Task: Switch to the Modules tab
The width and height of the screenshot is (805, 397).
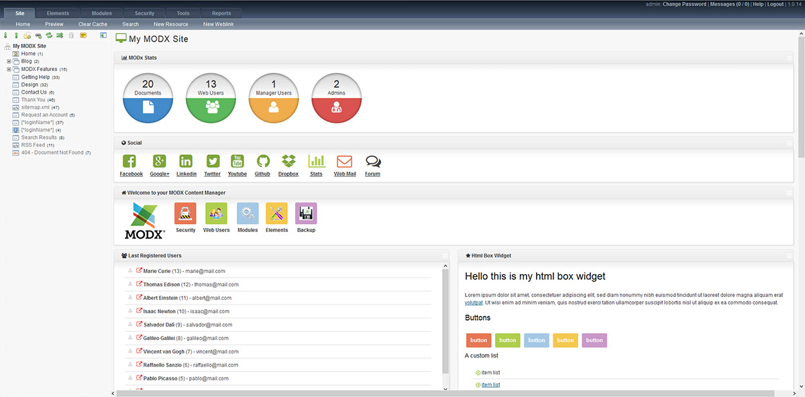Action: click(x=101, y=13)
